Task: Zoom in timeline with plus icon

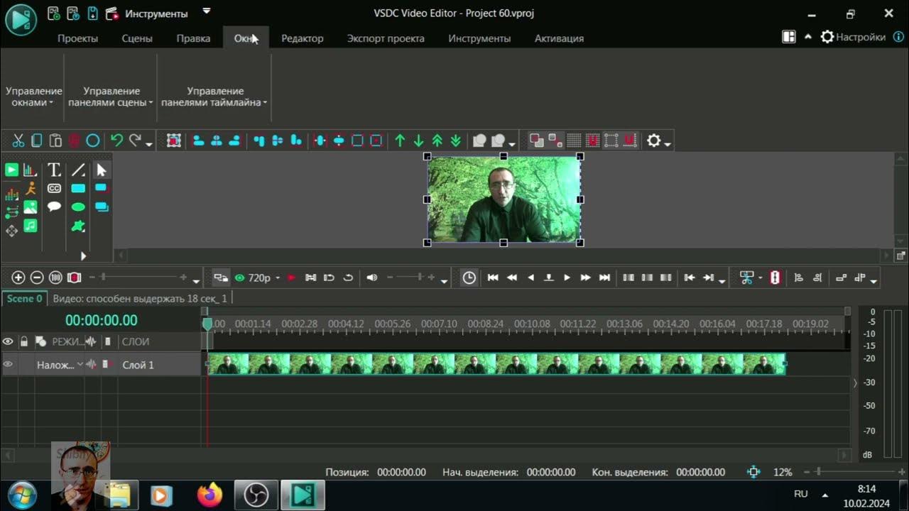Action: [18, 278]
